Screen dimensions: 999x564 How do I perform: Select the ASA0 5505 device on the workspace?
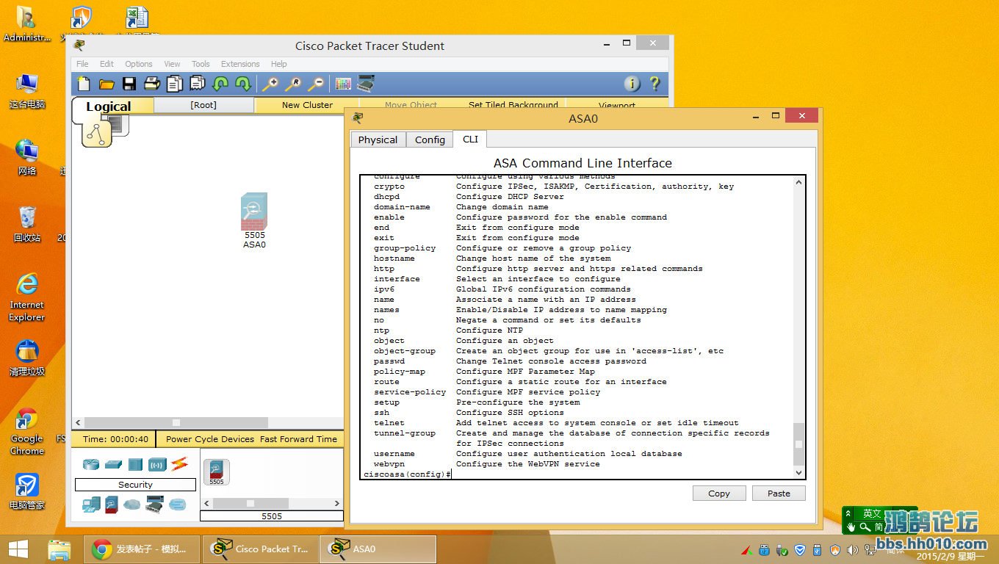[254, 212]
